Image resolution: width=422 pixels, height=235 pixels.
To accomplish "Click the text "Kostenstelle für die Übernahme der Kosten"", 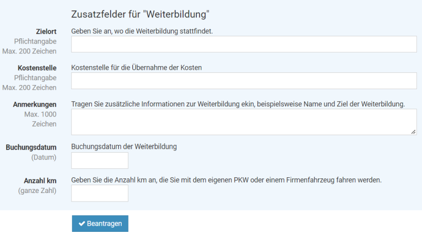I will click(136, 67).
